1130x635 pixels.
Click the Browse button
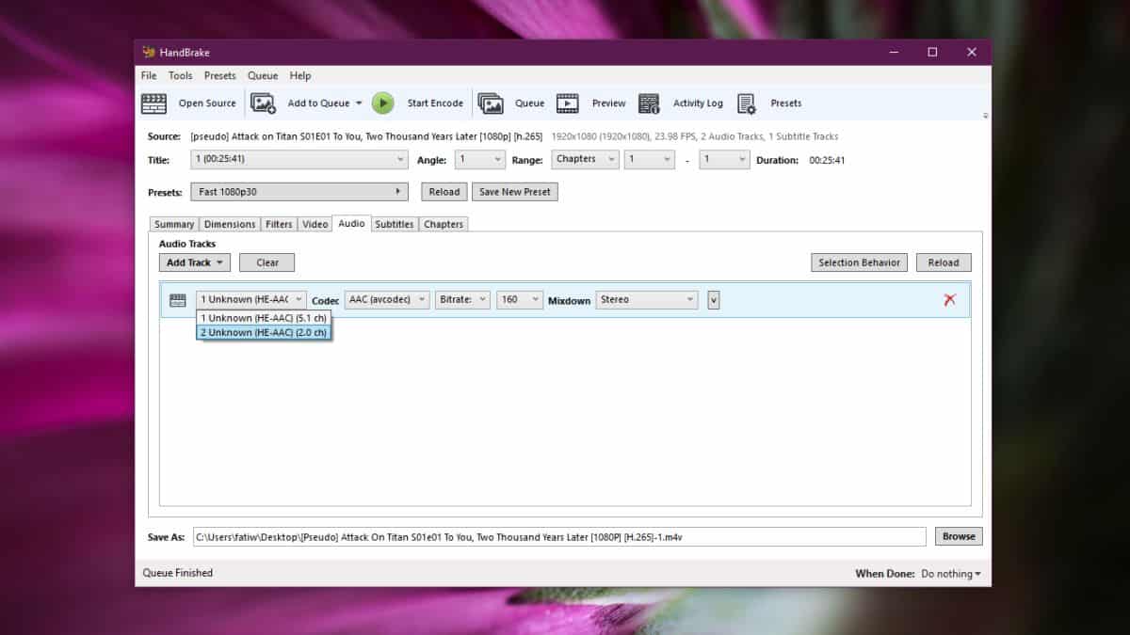[x=959, y=536]
